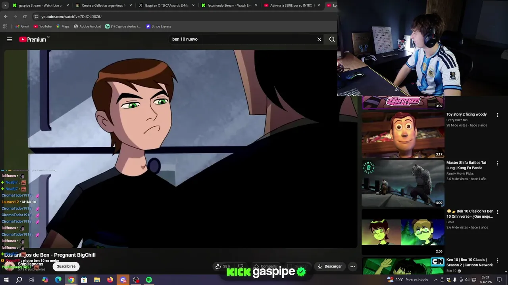Open the tab search dropdown arrow
Image resolution: width=508 pixels, height=285 pixels.
point(5,6)
